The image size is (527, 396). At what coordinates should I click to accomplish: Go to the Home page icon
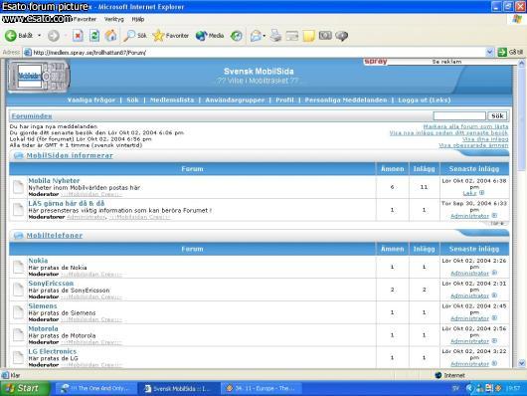pos(111,36)
